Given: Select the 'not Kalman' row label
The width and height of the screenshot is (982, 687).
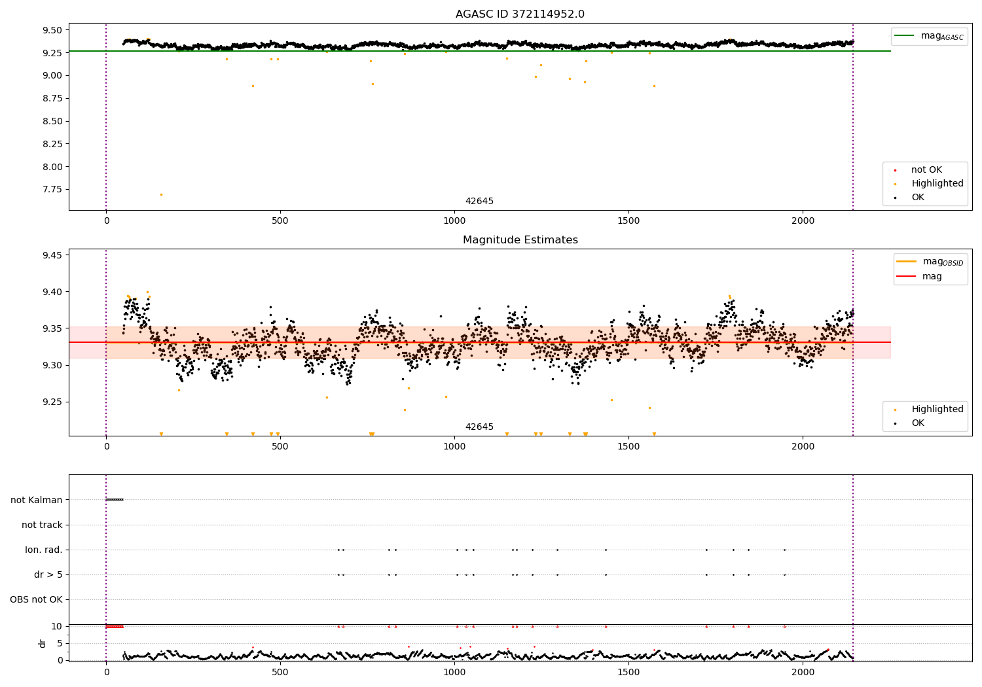Looking at the screenshot, I should coord(37,500).
